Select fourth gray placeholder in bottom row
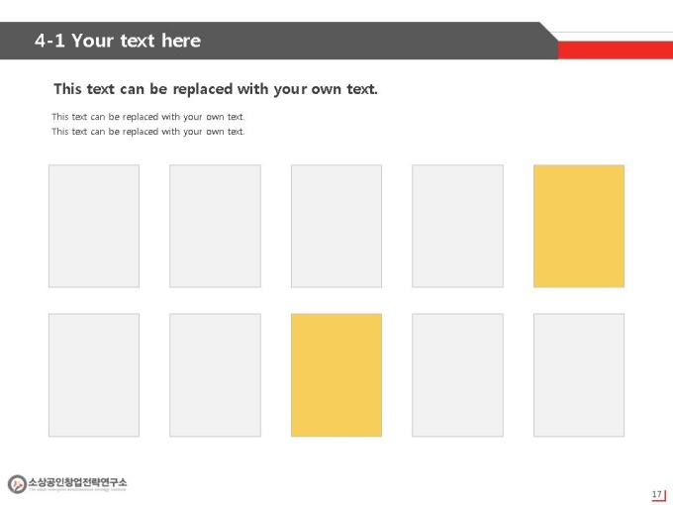 click(x=457, y=375)
